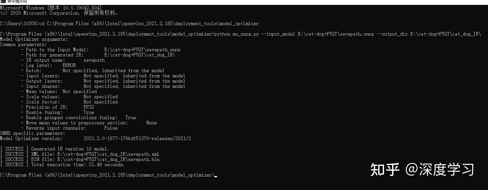This screenshot has height=190, width=488.
Task: Click the python mo_onnx.py command text
Action: point(236,34)
